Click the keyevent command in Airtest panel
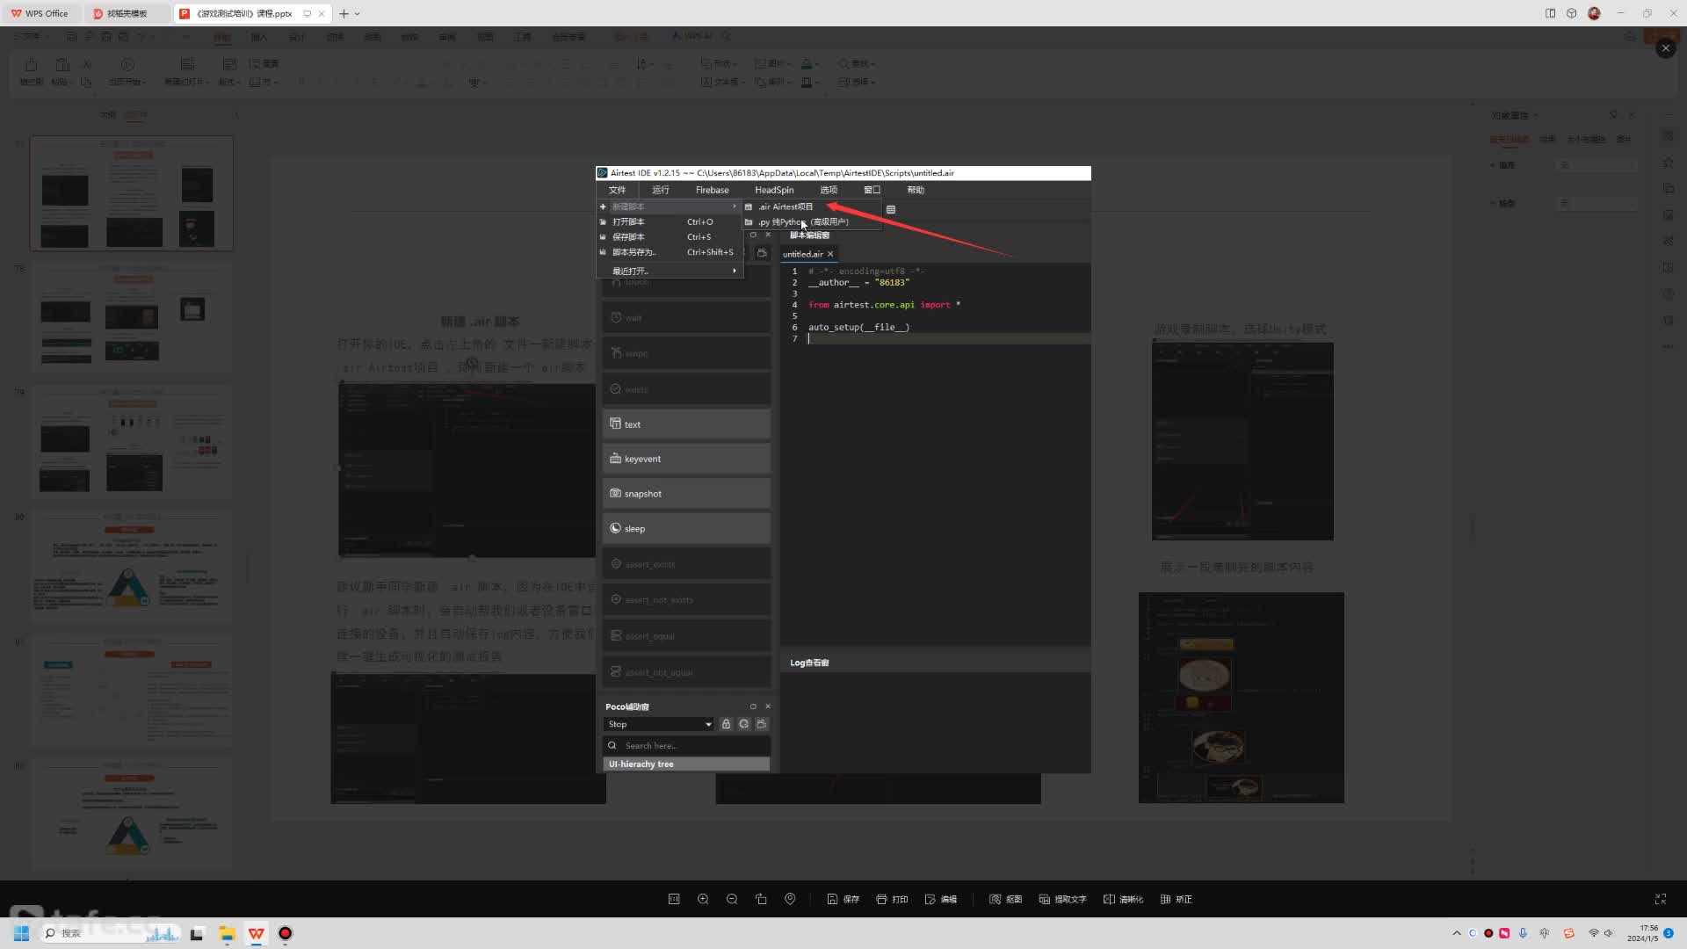The height and width of the screenshot is (949, 1687). coord(686,459)
